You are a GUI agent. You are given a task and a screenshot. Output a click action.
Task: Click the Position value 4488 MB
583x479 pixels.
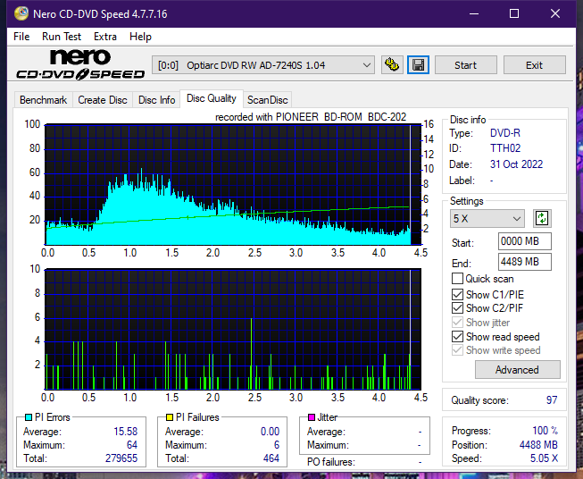pyautogui.click(x=538, y=445)
